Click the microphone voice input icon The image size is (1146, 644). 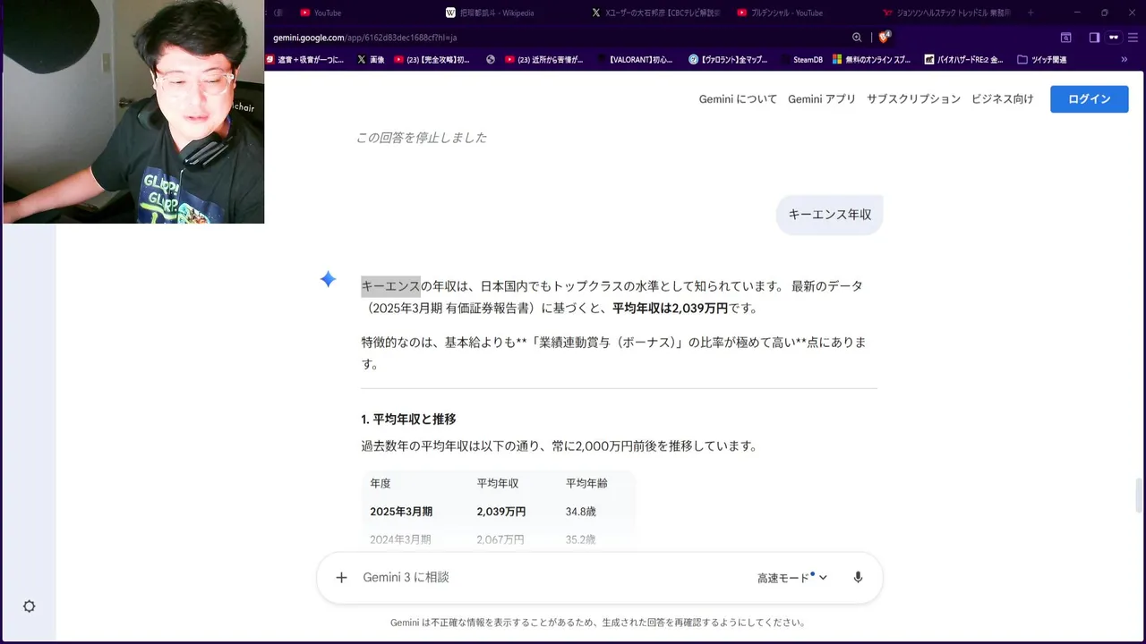point(858,578)
